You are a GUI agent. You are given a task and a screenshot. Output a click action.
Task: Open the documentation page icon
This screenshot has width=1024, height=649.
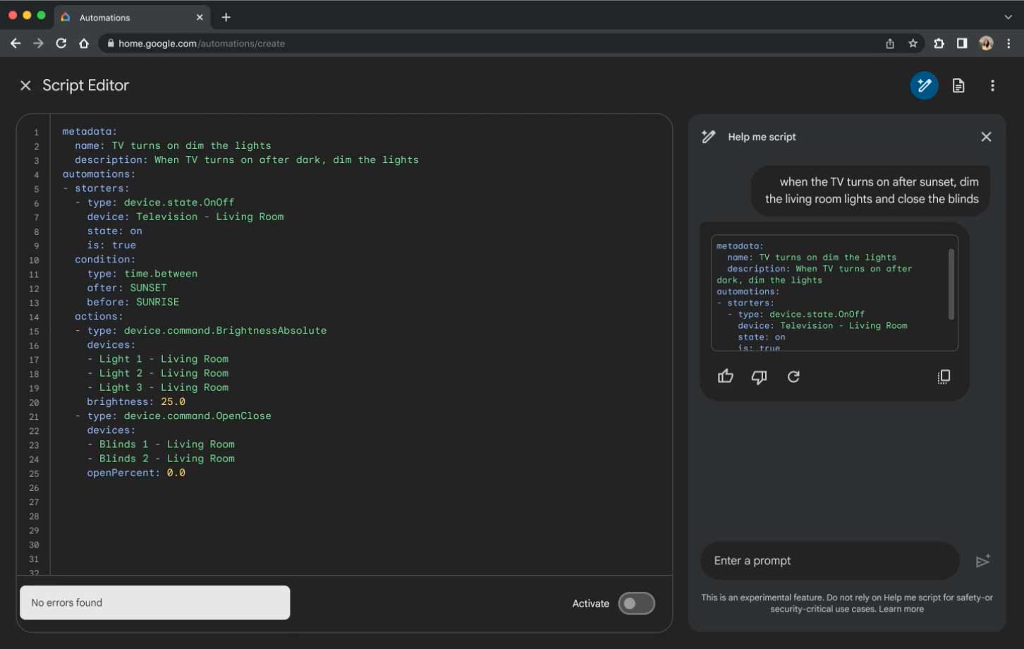958,86
